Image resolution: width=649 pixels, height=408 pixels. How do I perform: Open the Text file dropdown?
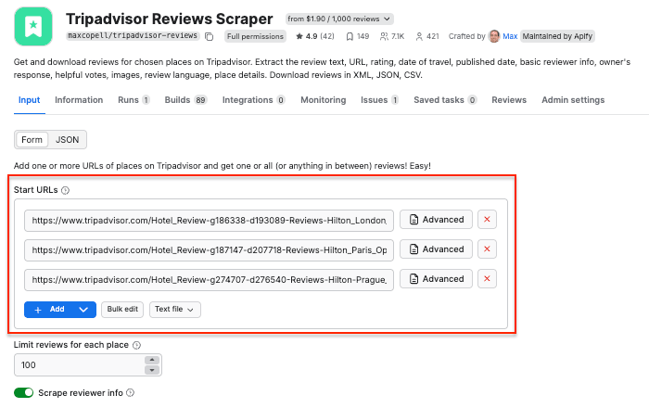[x=174, y=310]
